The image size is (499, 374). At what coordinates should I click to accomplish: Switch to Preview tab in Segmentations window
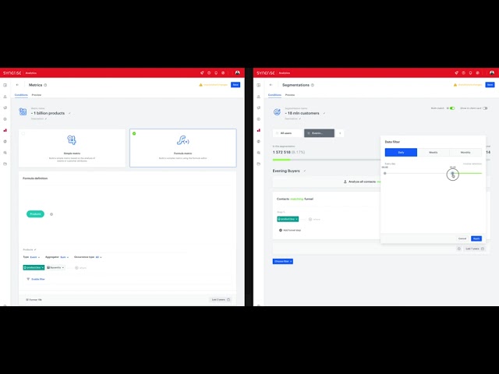point(290,95)
